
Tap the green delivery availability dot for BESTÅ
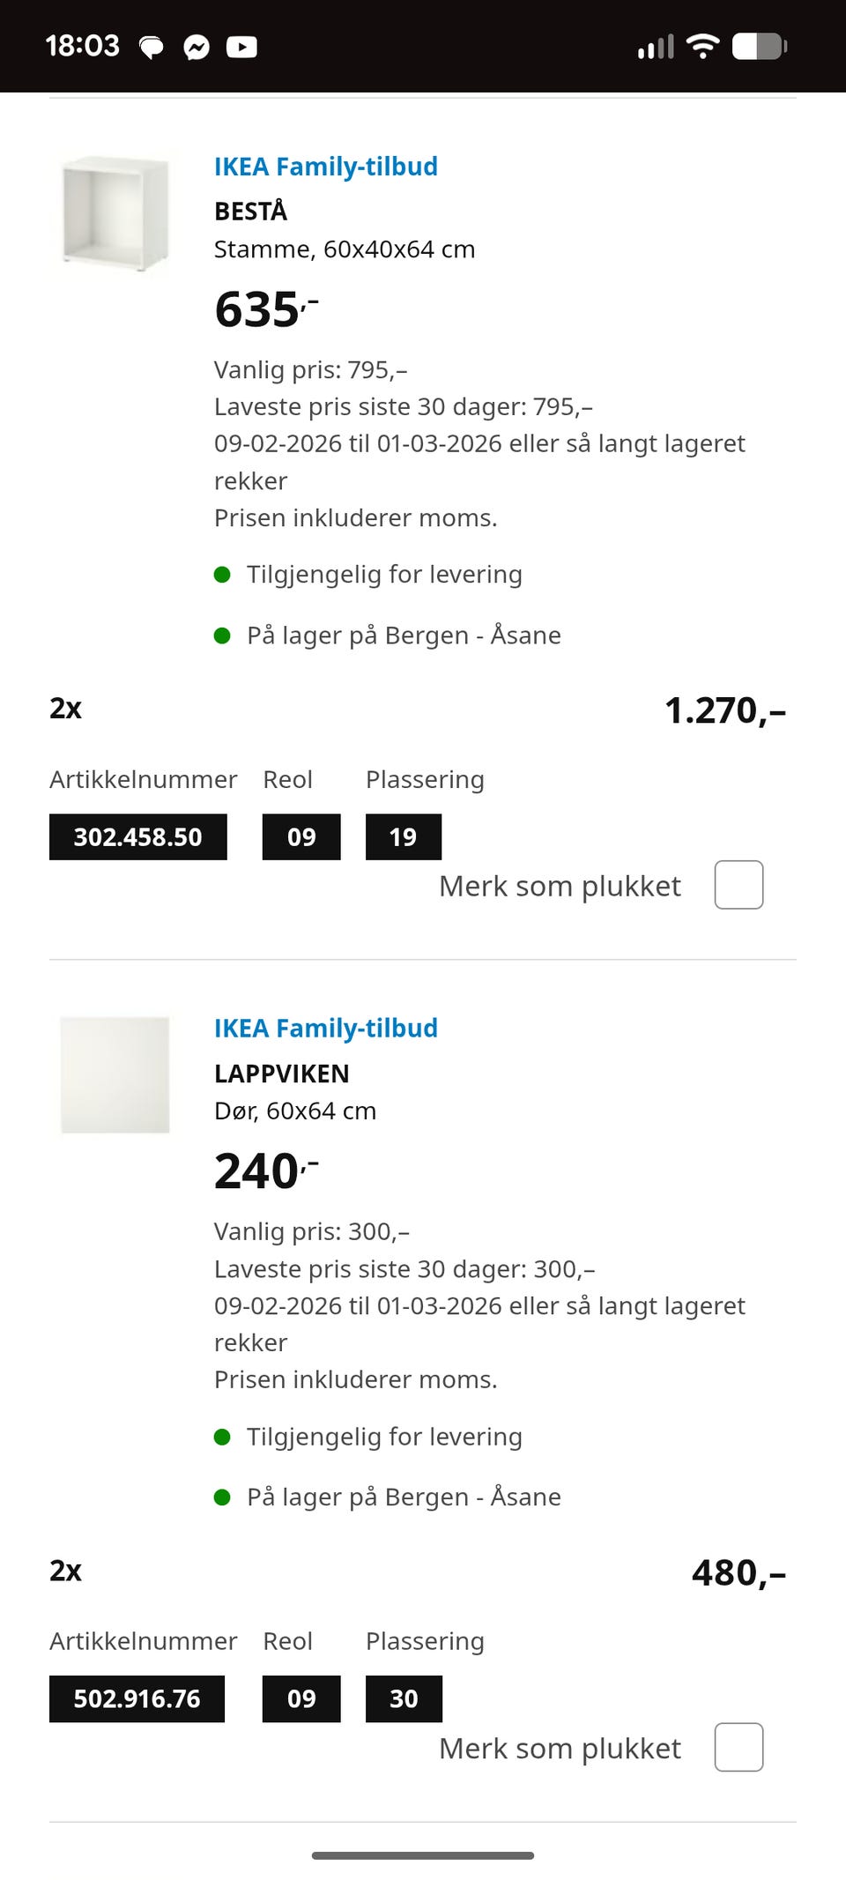point(222,575)
